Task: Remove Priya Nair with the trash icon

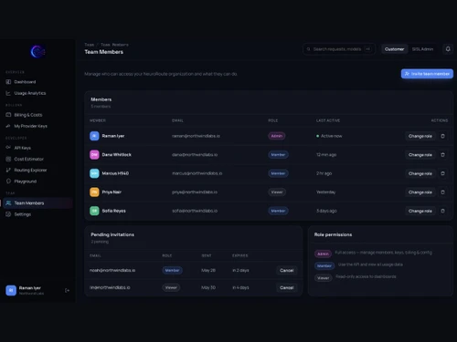Action: (442, 192)
